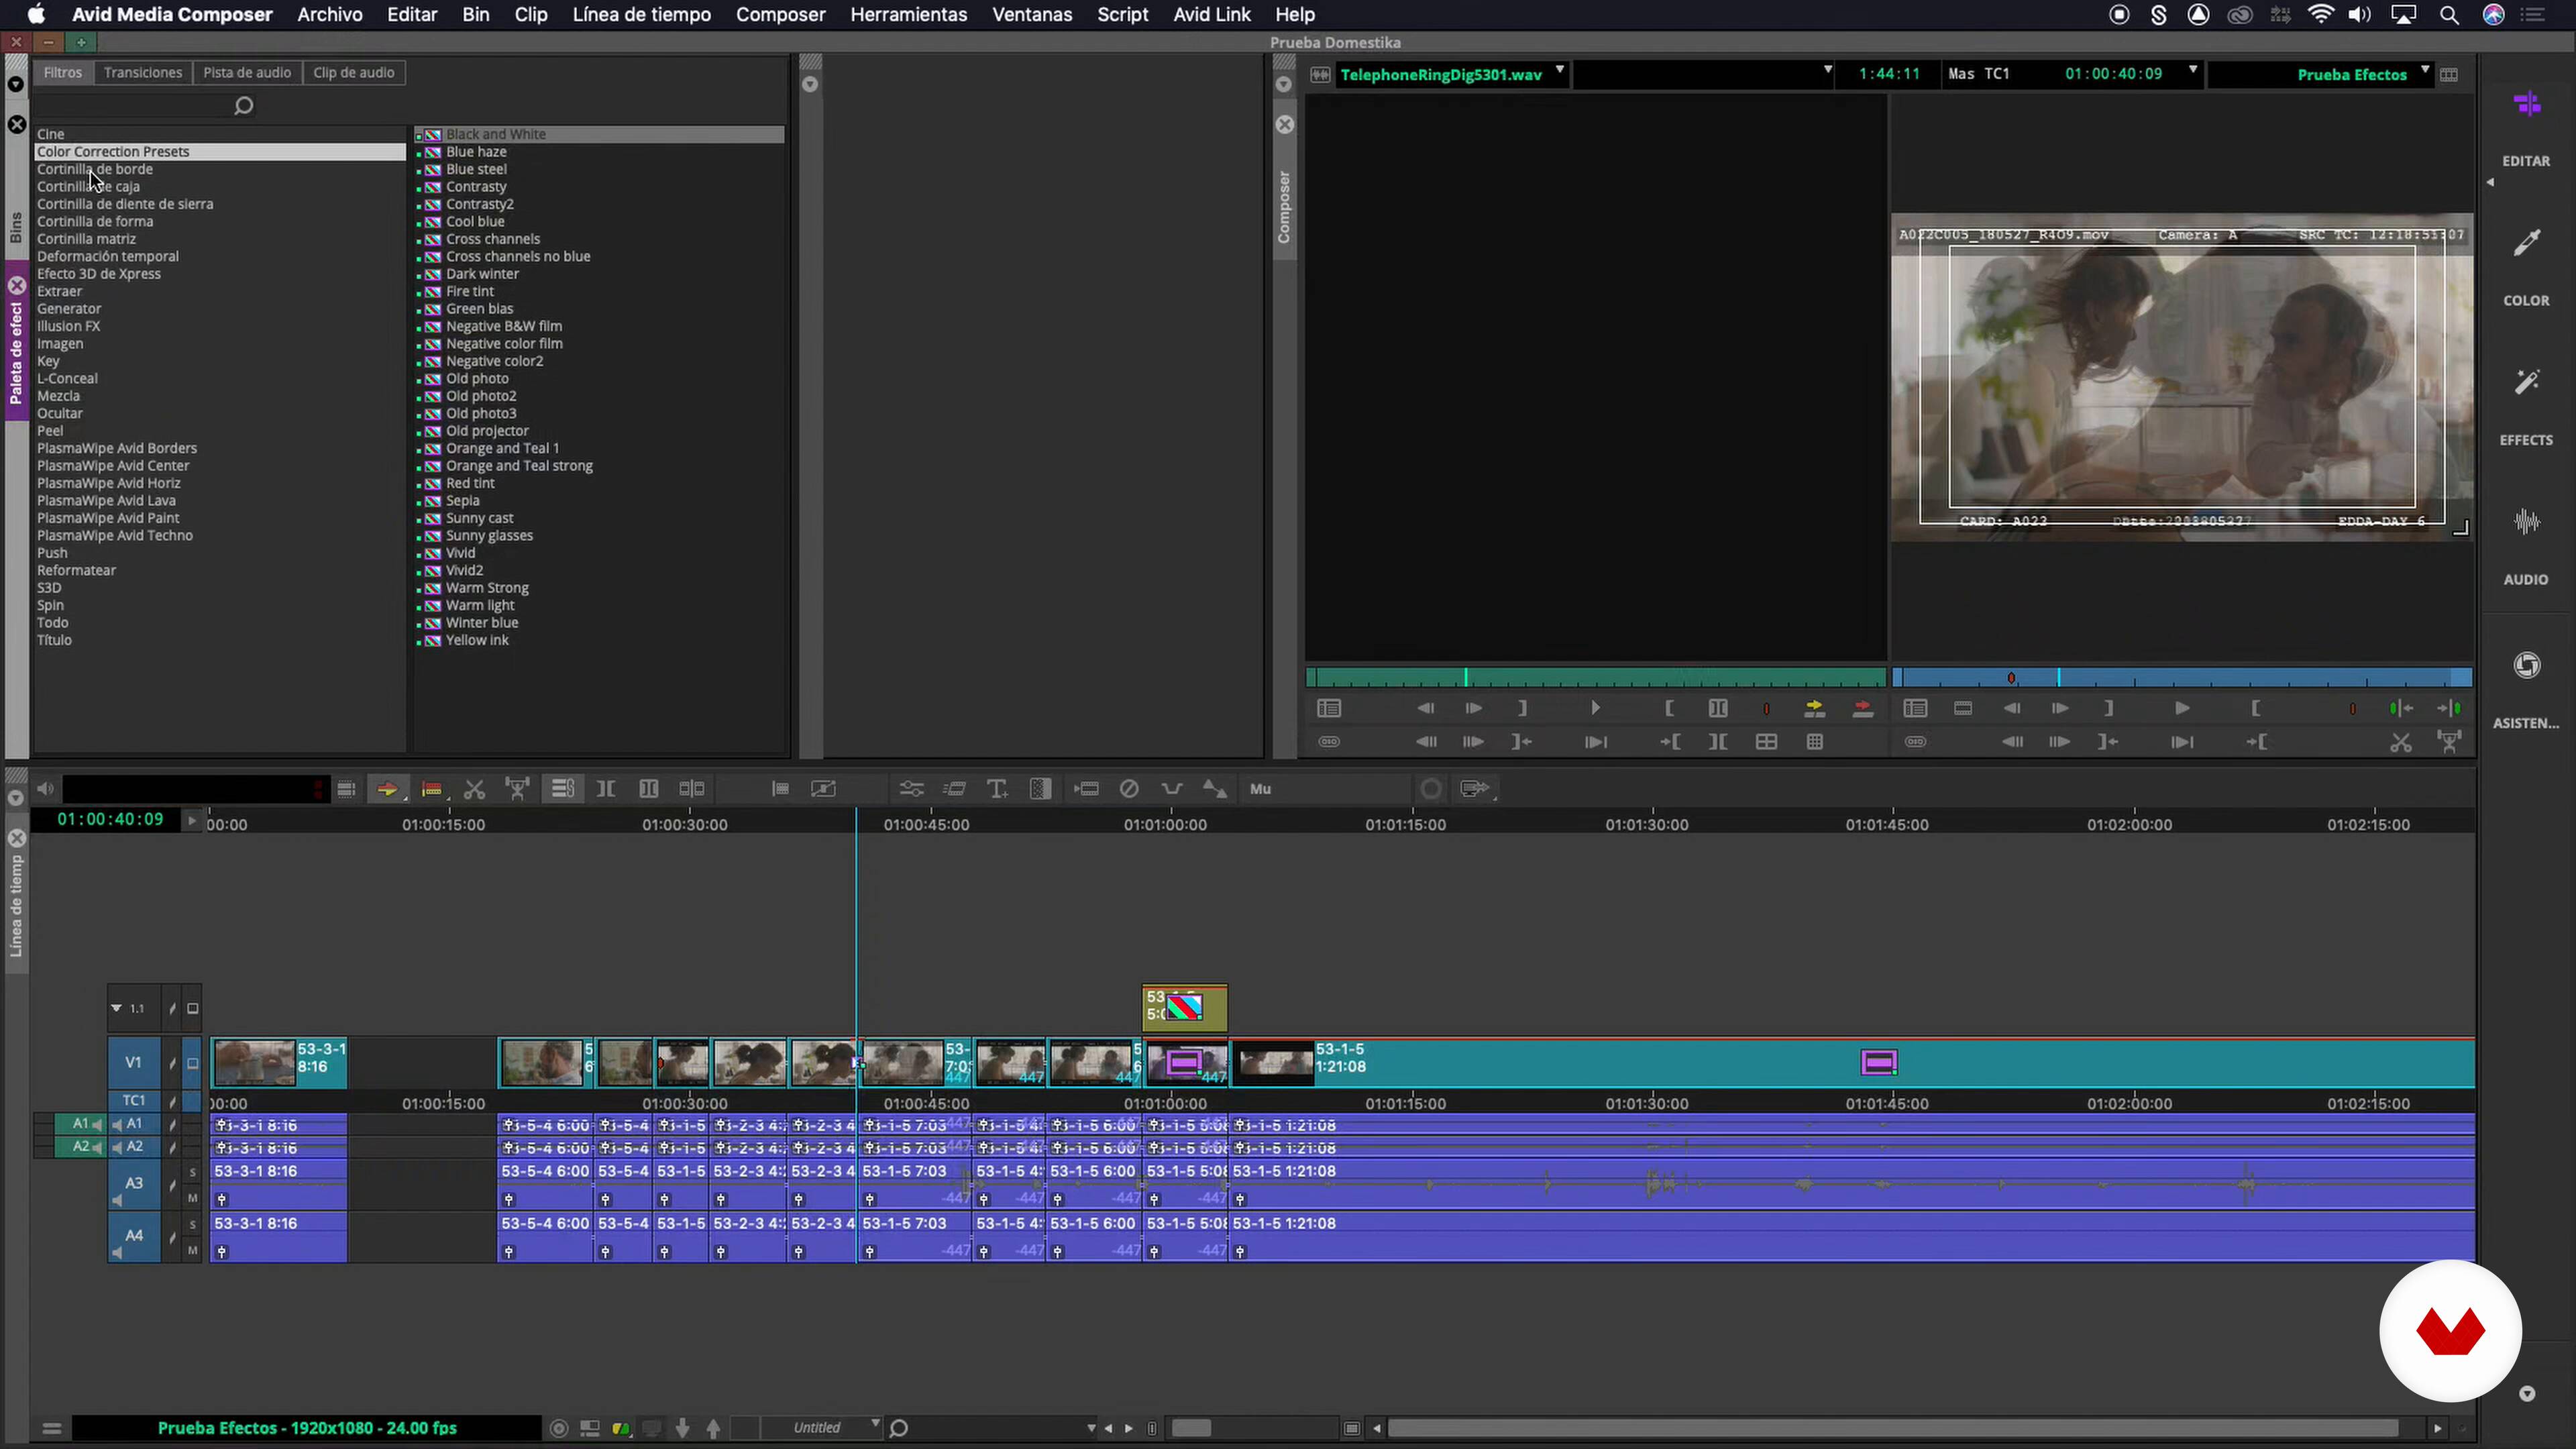
Task: Click the Nine Split grid icon under source monitor
Action: (x=1814, y=742)
